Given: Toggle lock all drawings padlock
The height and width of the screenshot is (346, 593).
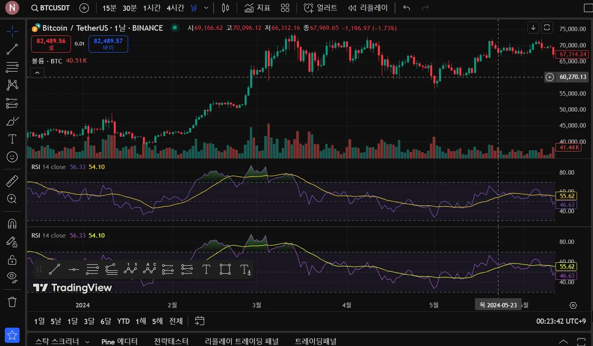Looking at the screenshot, I should (12, 260).
